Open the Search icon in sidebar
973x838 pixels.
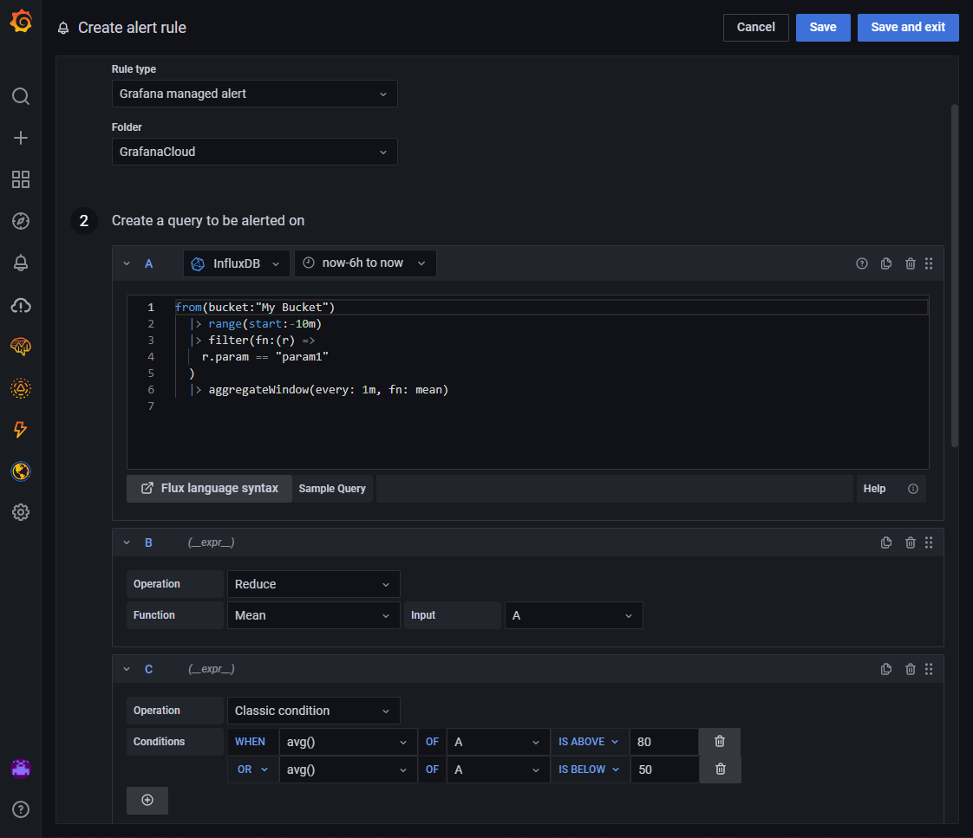pos(21,96)
